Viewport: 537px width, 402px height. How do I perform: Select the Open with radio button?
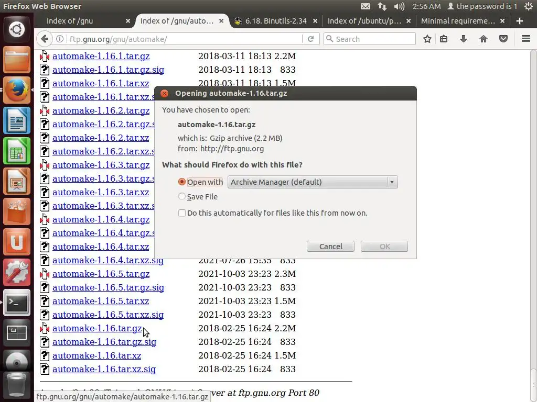[182, 182]
